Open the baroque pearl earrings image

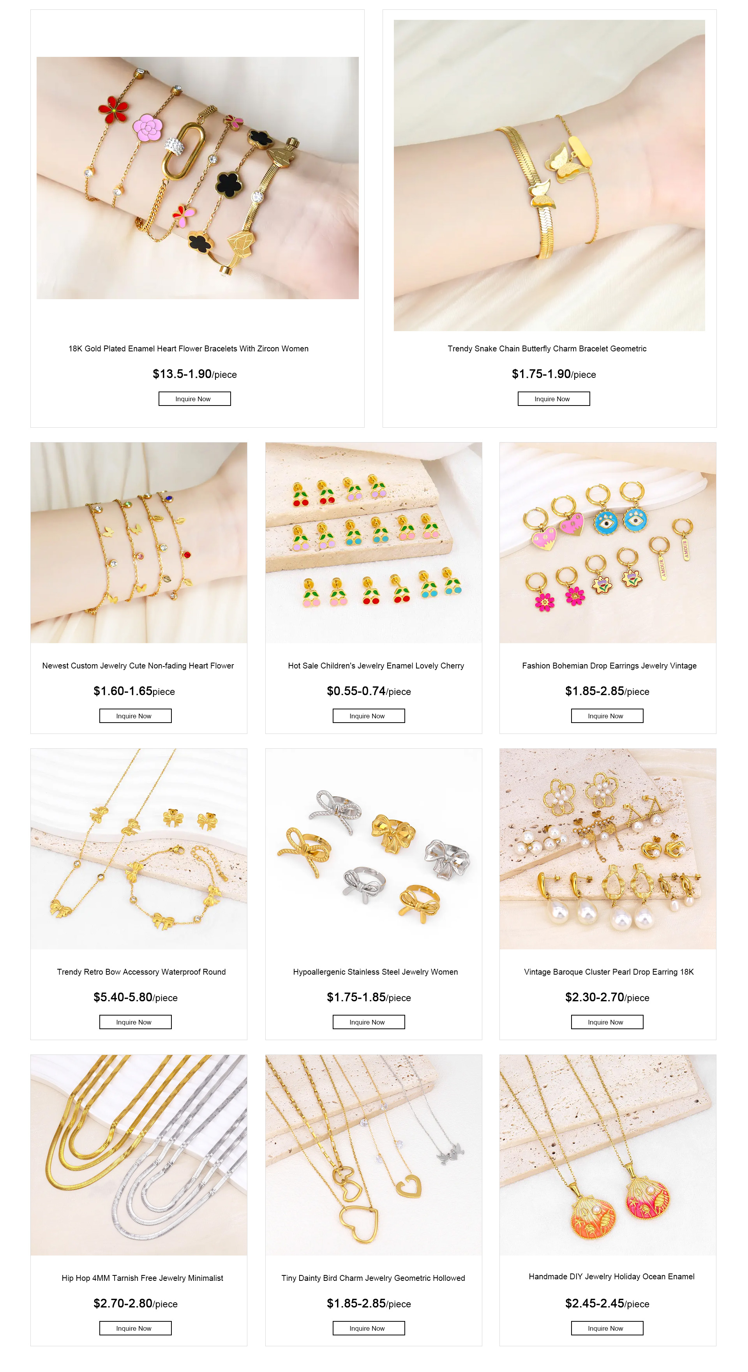[x=608, y=848]
